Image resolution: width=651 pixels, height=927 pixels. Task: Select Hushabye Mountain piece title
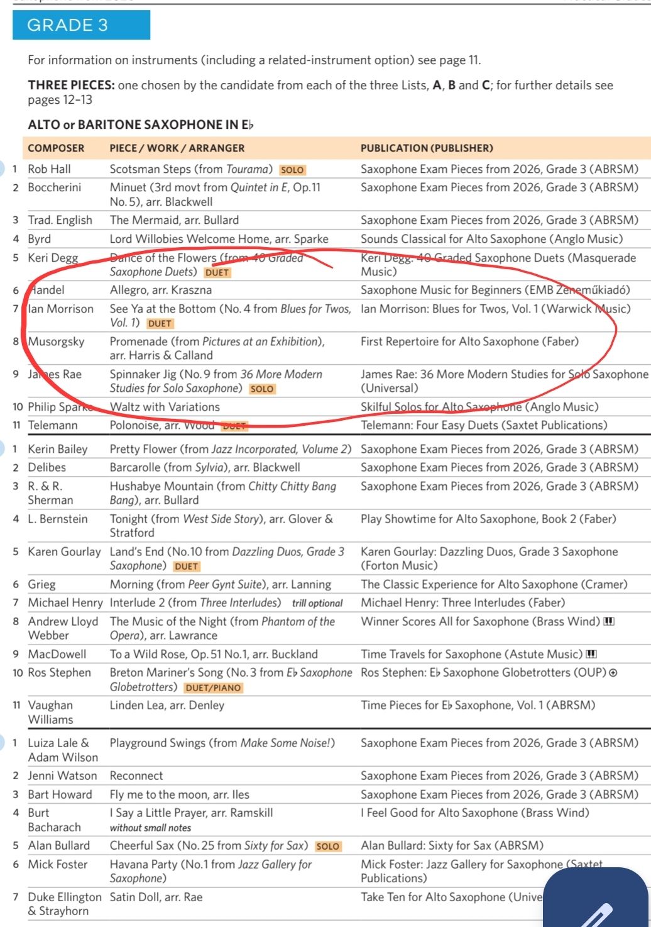(x=223, y=493)
